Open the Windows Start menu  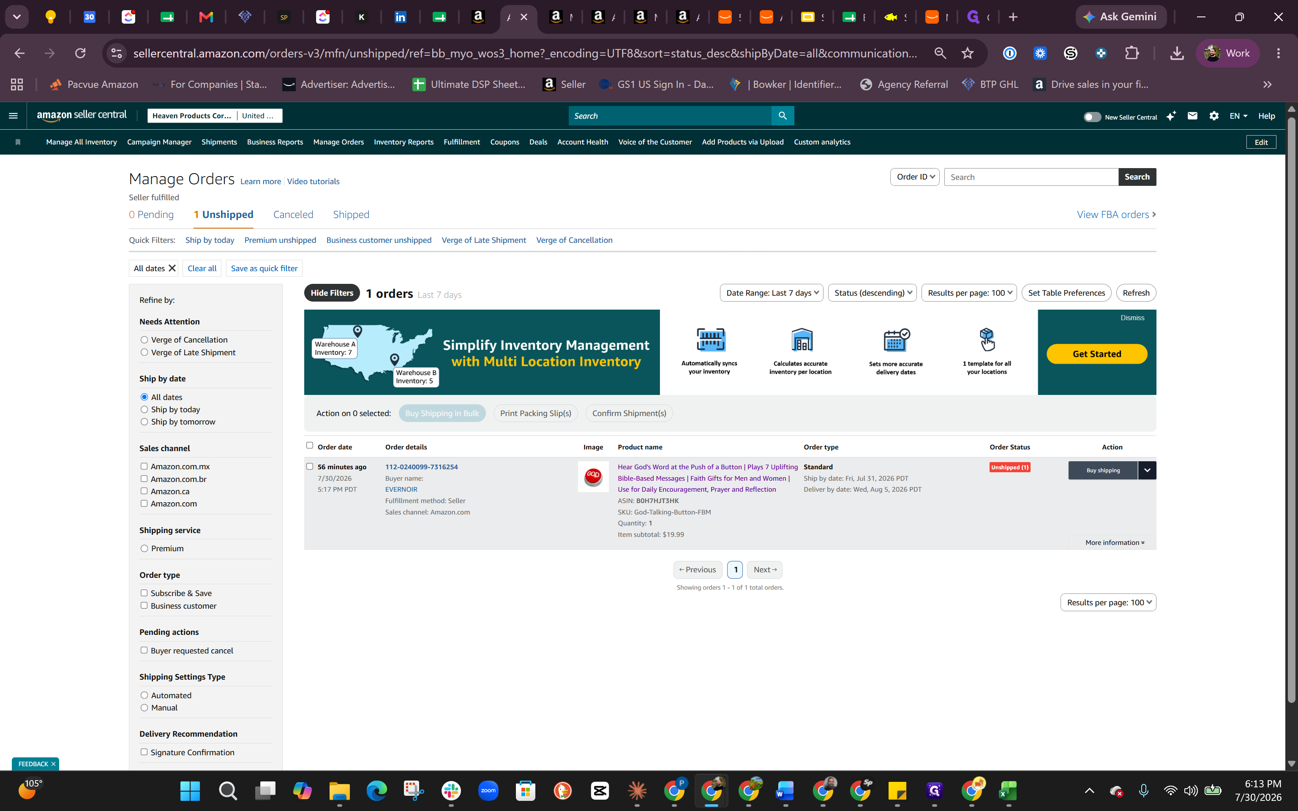coord(190,791)
